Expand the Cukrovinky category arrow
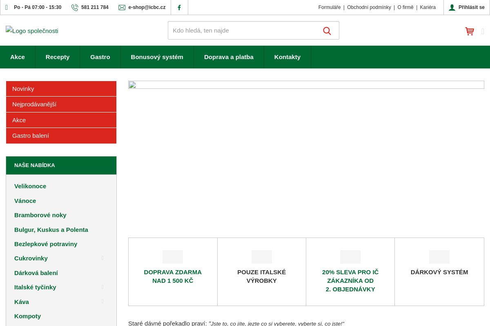The width and height of the screenshot is (490, 326). [102, 258]
